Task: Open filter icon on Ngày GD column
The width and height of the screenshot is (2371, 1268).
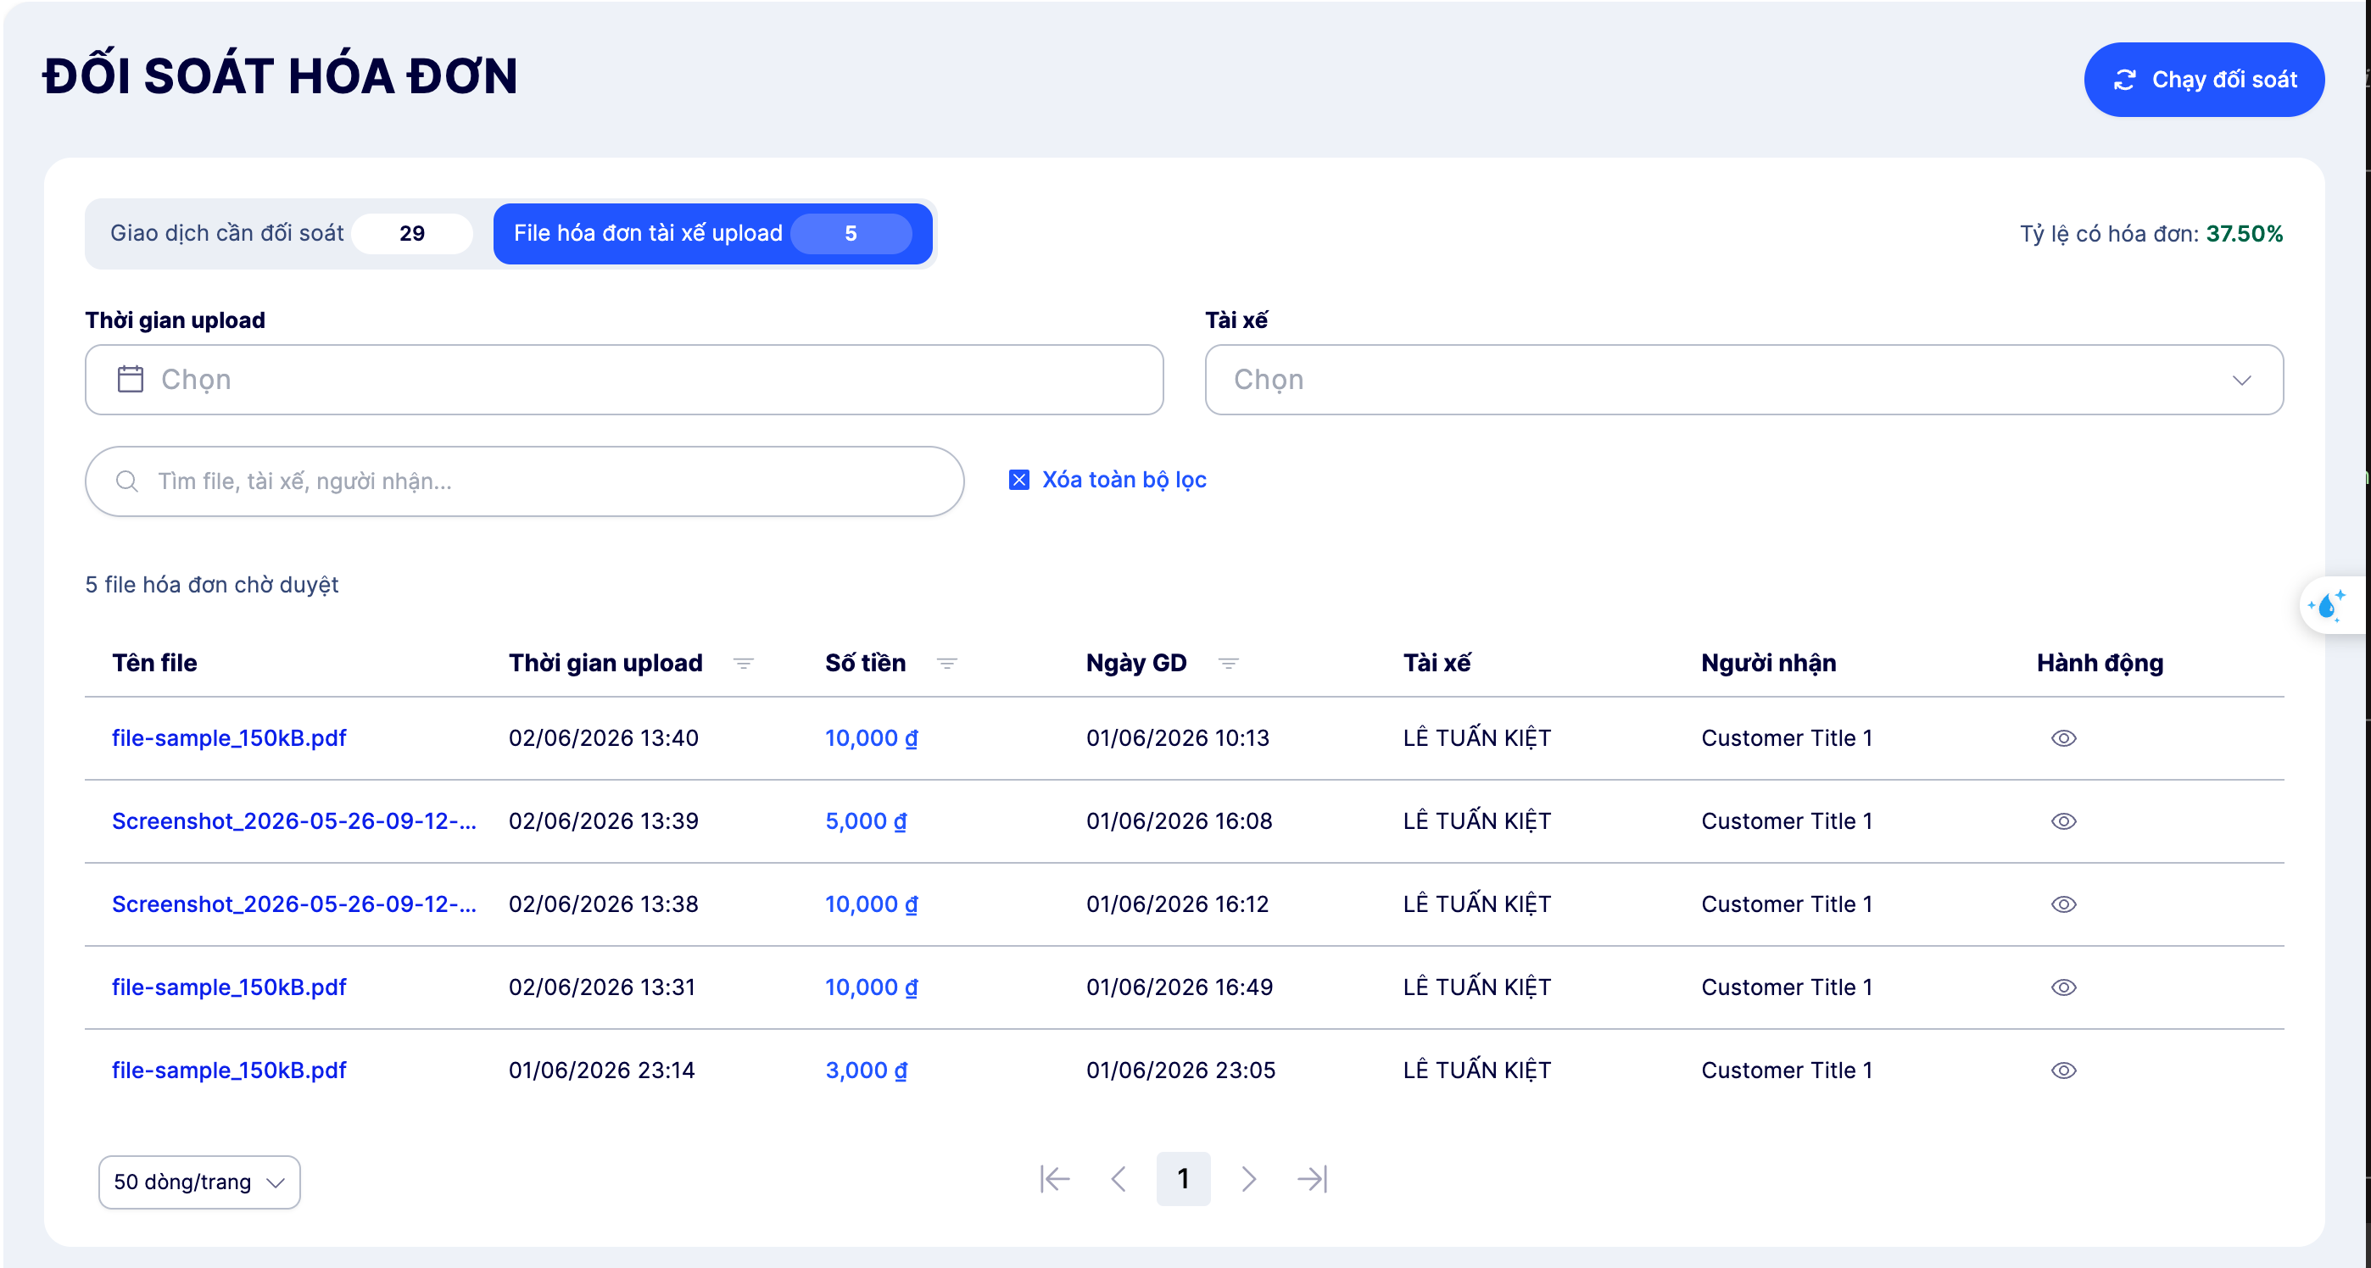Action: tap(1228, 664)
